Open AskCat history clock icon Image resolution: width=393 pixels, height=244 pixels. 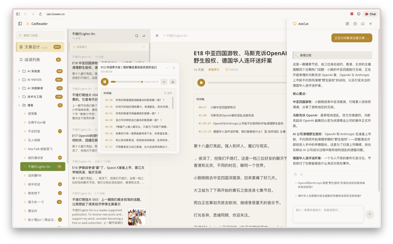[x=355, y=24]
